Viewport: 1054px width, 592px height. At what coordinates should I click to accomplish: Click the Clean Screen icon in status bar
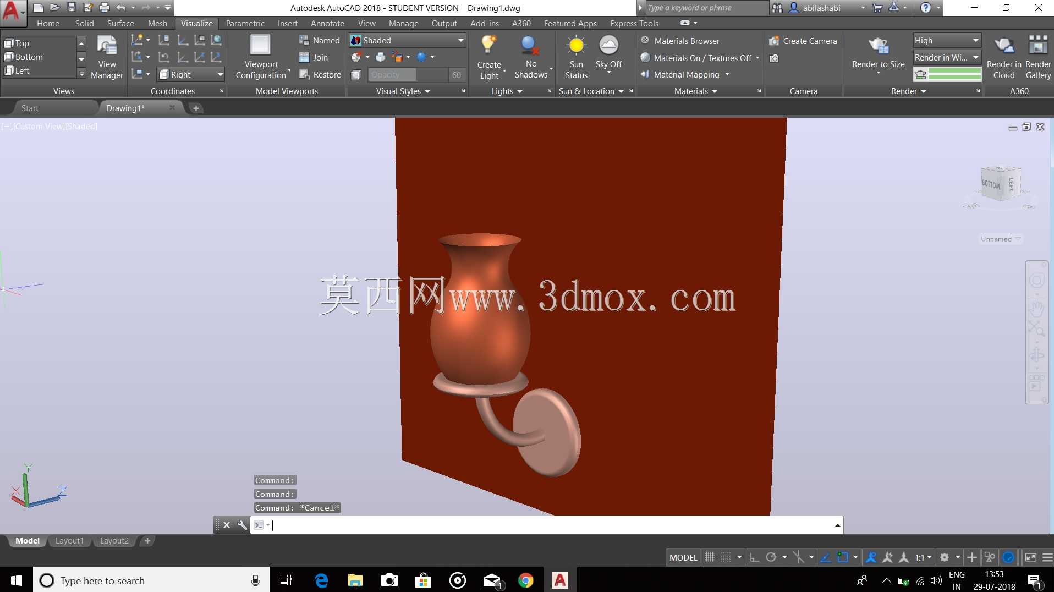(x=1030, y=557)
